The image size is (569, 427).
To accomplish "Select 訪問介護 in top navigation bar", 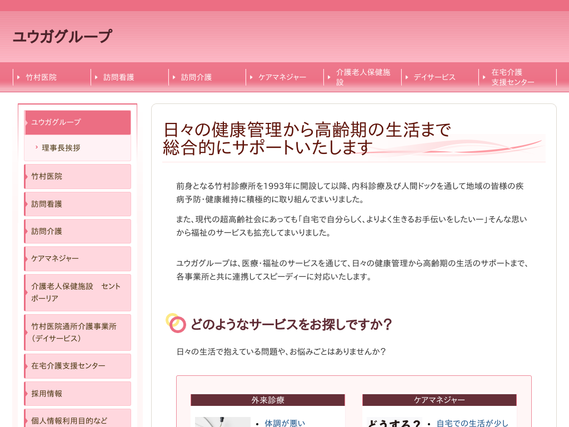I will [x=196, y=77].
